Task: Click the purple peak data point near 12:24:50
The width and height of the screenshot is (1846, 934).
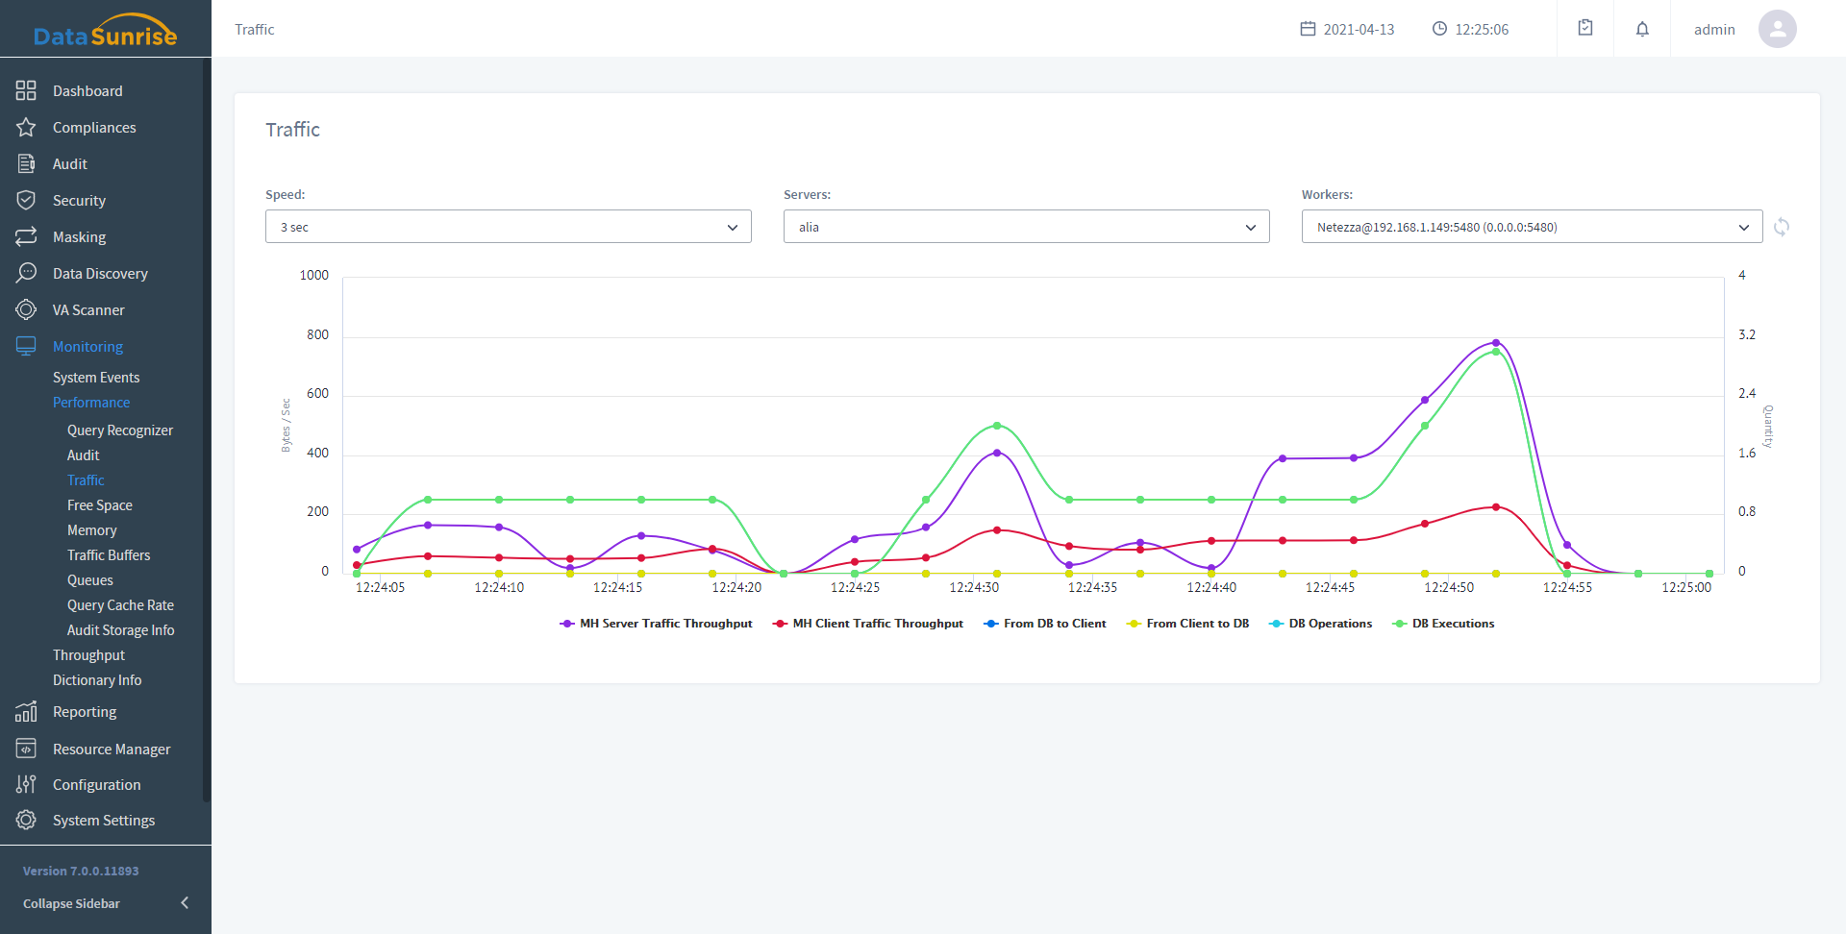Action: click(x=1496, y=343)
